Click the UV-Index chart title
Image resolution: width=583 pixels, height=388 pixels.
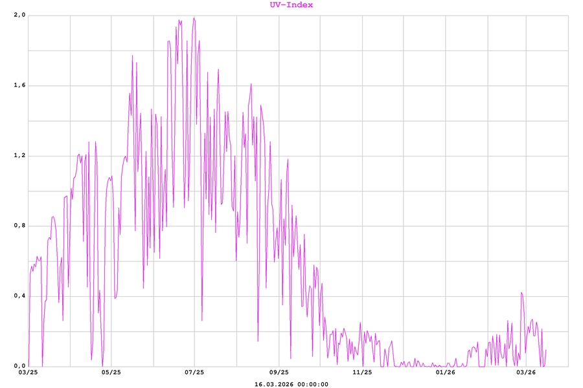[x=291, y=5]
